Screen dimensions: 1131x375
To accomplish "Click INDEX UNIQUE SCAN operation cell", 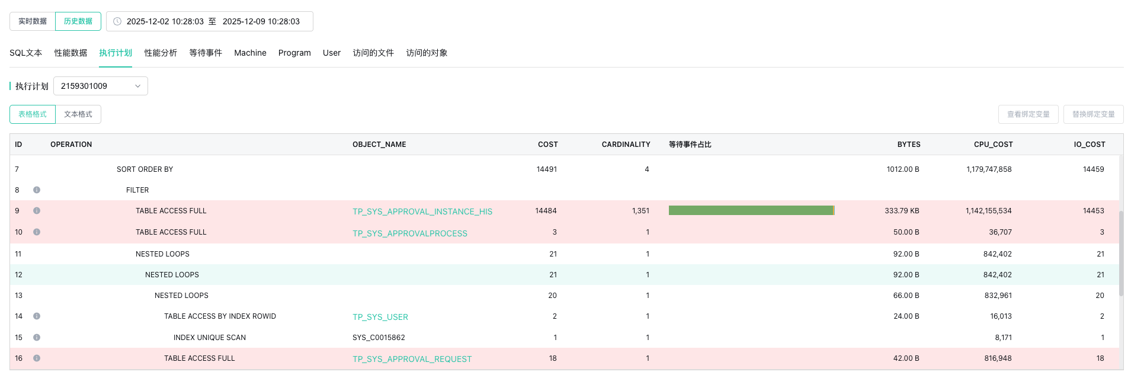I will click(x=210, y=338).
